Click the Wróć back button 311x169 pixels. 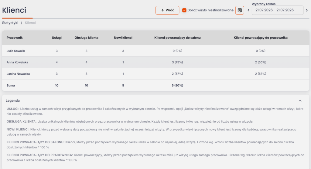tap(167, 10)
